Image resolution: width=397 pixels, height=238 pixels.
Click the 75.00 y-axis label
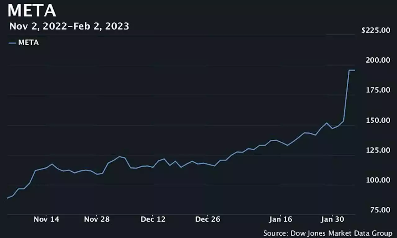pos(380,210)
